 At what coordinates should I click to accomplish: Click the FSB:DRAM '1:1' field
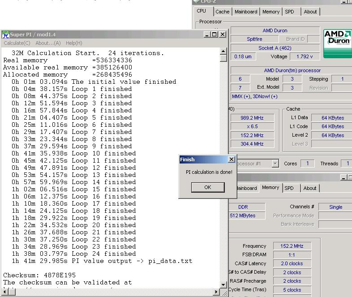tap(292, 255)
